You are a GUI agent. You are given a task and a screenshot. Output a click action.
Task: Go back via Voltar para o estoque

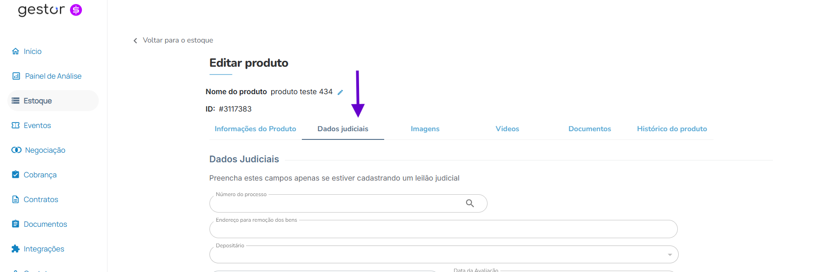pos(178,40)
